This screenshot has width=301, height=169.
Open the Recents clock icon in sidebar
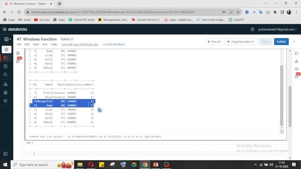coord(6,66)
